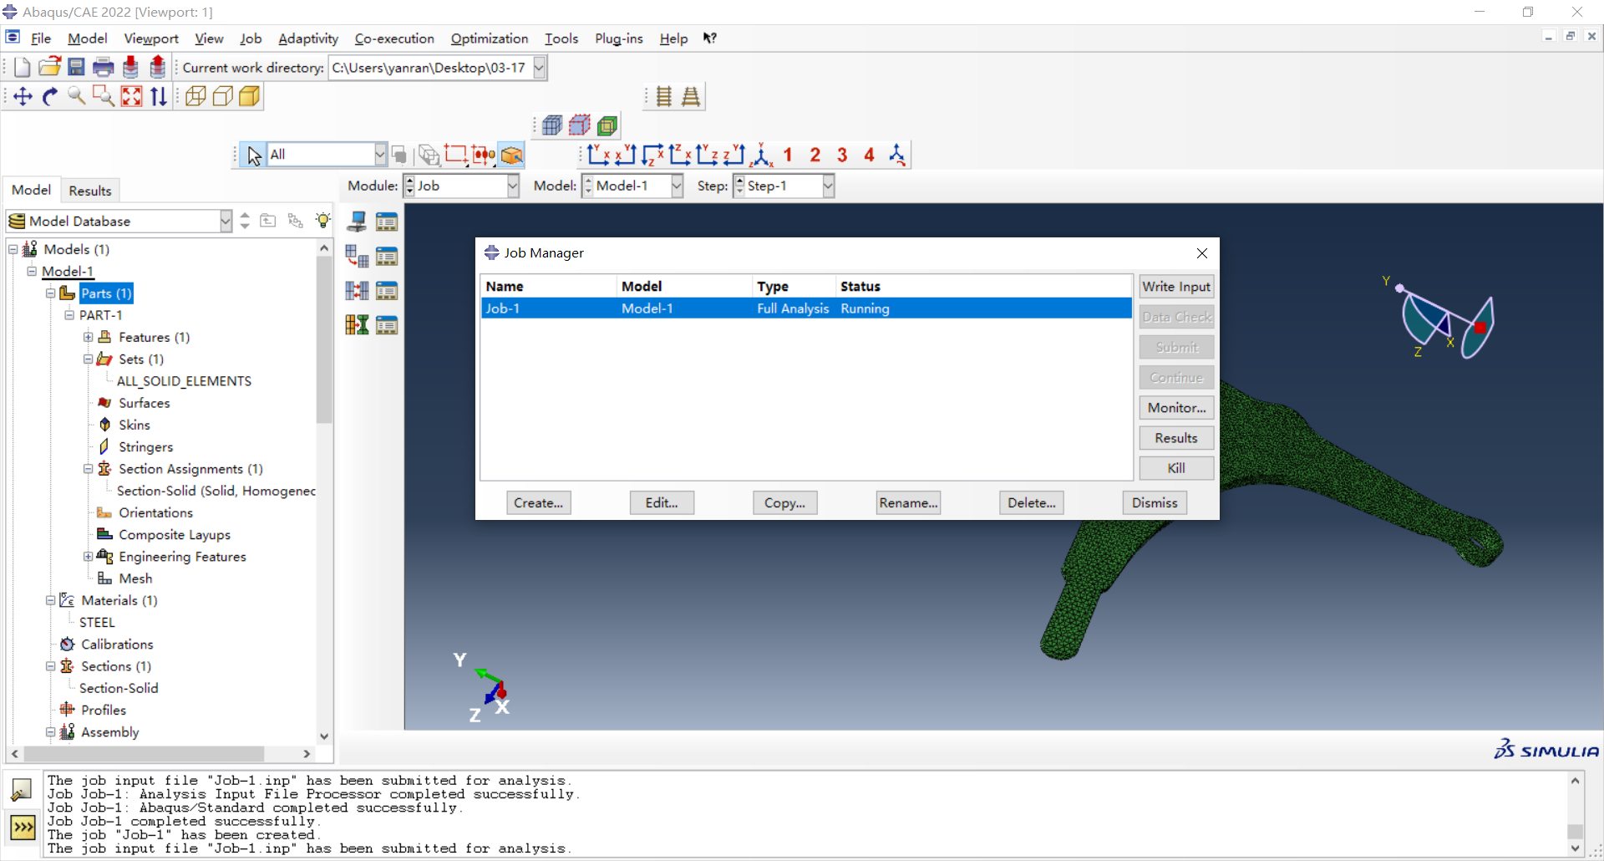Click the Auto-Fit View icon

click(x=131, y=97)
